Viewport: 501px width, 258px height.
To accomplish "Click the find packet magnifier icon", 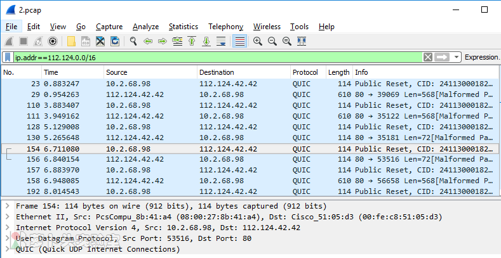I will point(133,41).
